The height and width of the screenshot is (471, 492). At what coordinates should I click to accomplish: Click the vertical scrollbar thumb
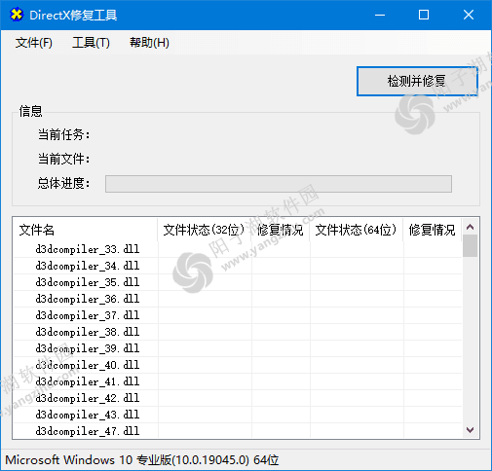coord(470,246)
